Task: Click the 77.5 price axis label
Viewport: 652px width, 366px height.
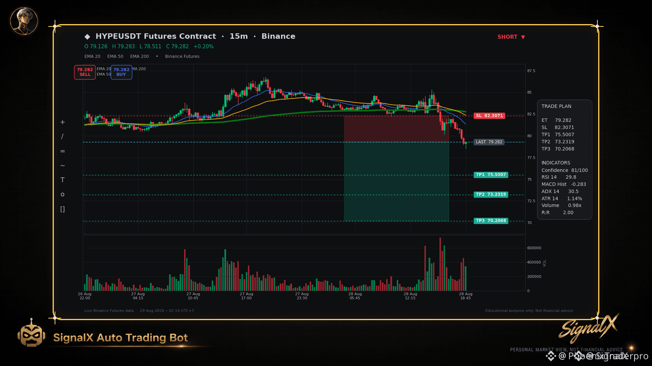Action: [531, 158]
